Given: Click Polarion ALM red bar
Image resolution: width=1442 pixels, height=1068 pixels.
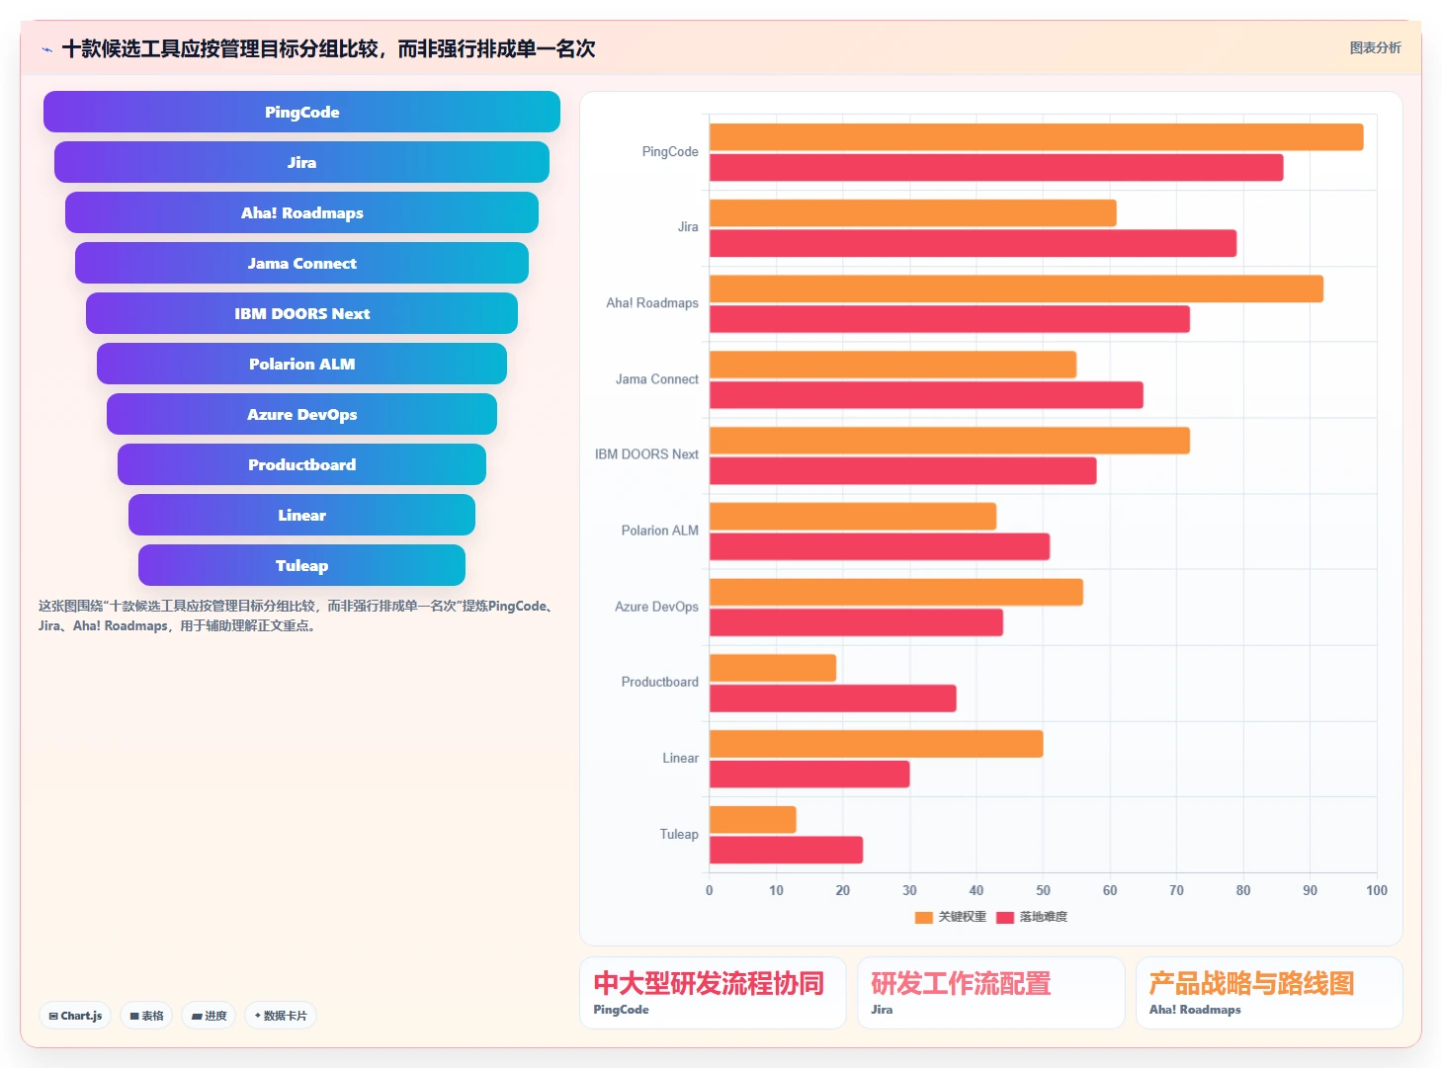Looking at the screenshot, I should [x=880, y=546].
